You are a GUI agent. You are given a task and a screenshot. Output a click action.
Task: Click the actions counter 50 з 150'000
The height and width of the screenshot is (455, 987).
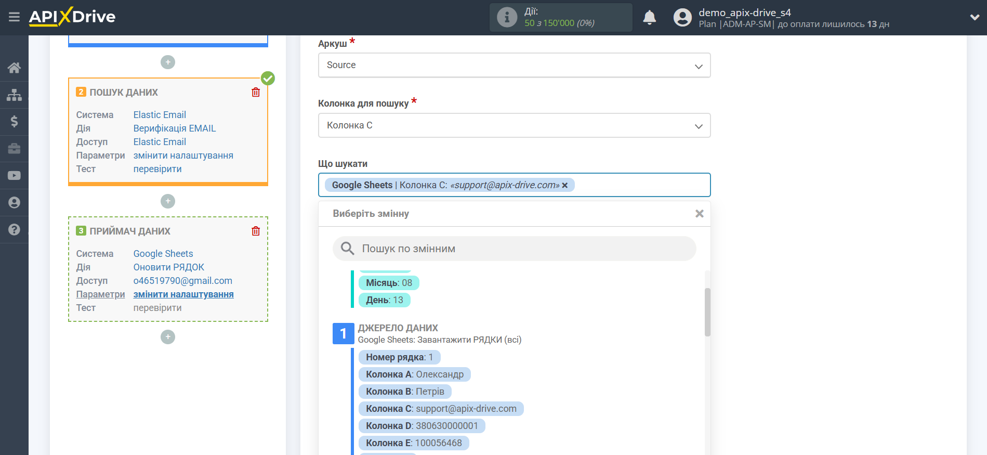point(559,23)
